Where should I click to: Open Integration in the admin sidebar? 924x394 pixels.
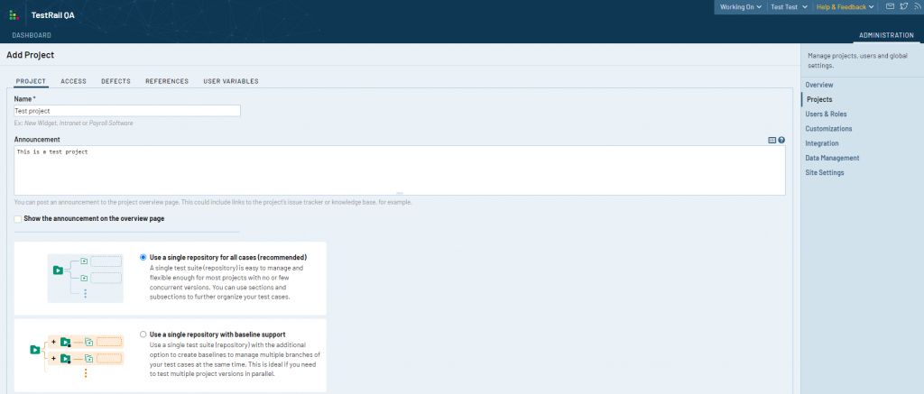[x=822, y=143]
